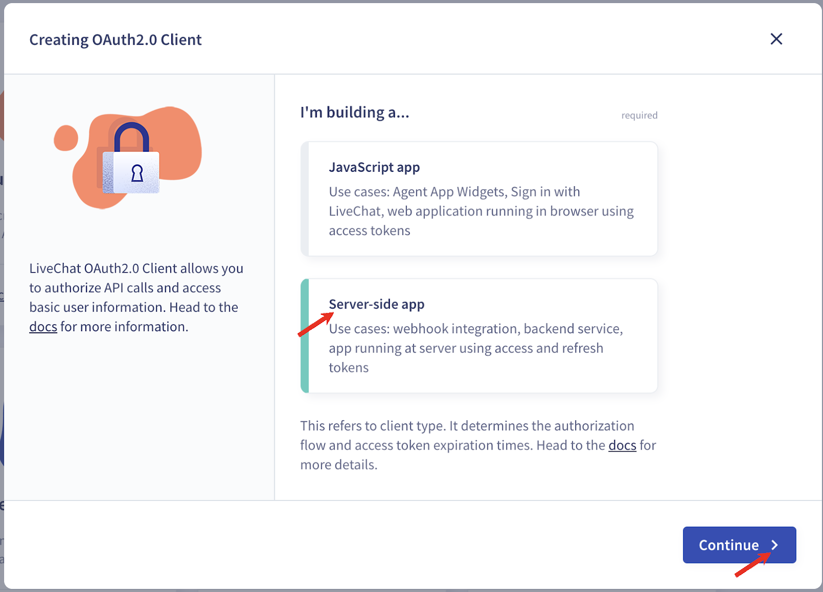Image resolution: width=823 pixels, height=592 pixels.
Task: Click the Server-side app use cases text
Action: coord(476,348)
